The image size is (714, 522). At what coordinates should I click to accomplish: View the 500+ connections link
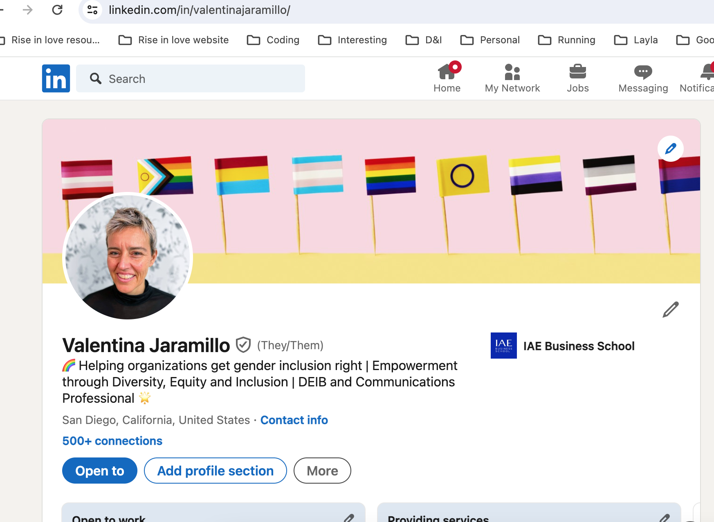pyautogui.click(x=112, y=441)
